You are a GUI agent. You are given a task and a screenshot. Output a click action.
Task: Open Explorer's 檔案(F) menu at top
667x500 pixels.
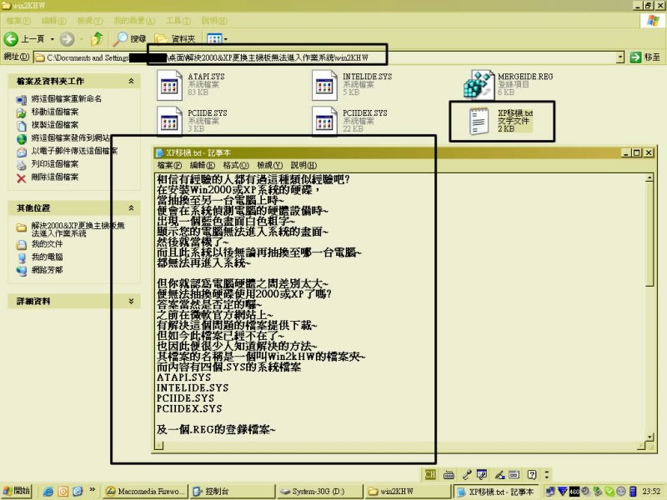[x=18, y=21]
